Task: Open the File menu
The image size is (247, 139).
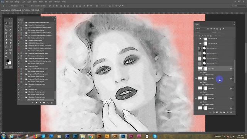Action: pos(7,2)
